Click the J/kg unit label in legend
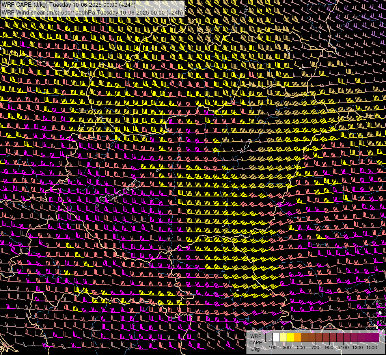The height and width of the screenshot is (355, 386). (255, 349)
